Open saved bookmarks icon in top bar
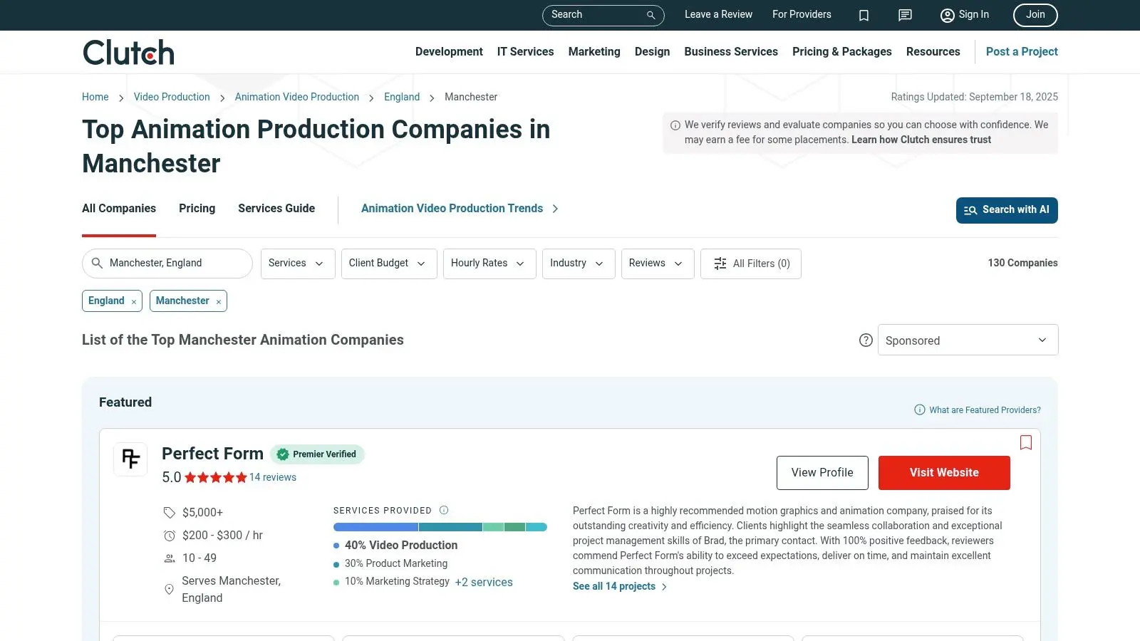1140x641 pixels. tap(864, 15)
